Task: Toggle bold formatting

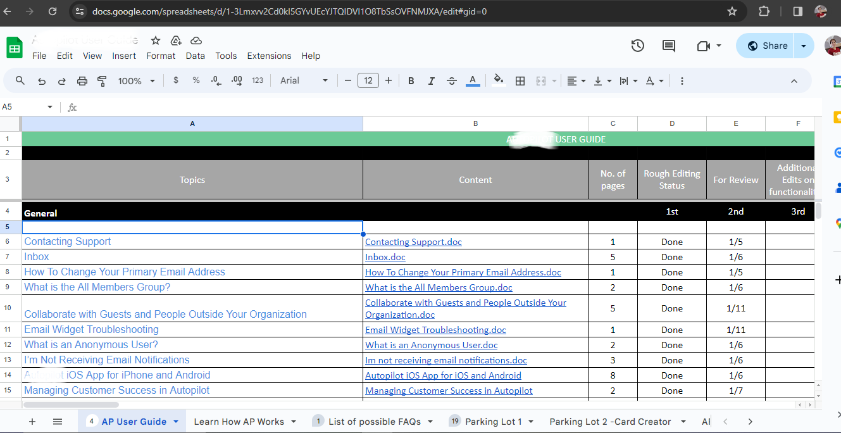Action: coord(411,81)
